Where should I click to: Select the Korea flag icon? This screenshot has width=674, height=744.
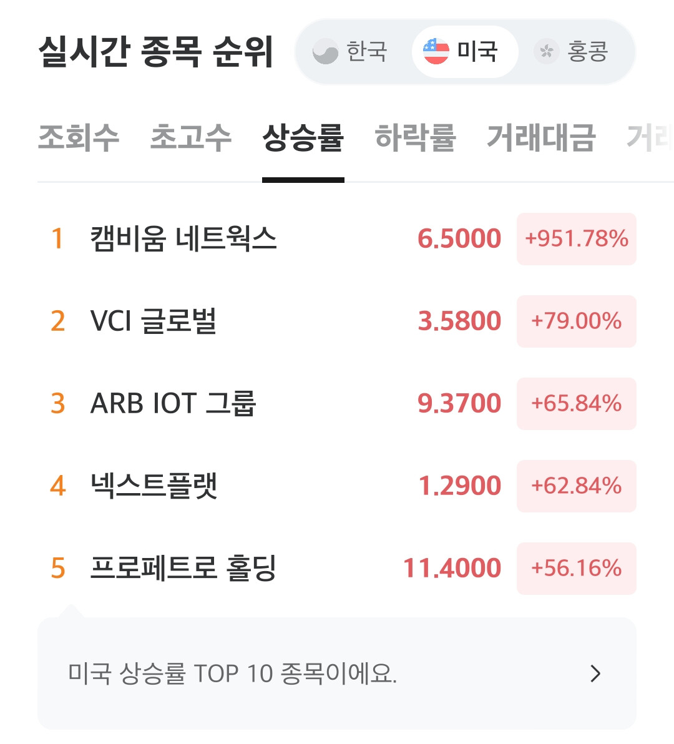coord(325,51)
